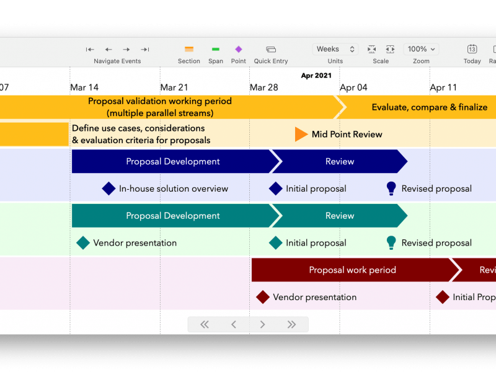Open the Quick Entry panel
Image resolution: width=496 pixels, height=372 pixels.
tap(271, 50)
